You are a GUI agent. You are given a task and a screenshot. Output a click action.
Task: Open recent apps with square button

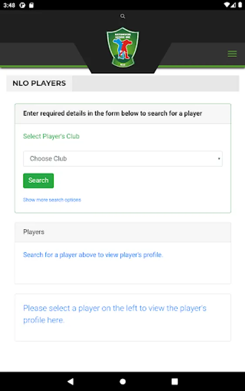175,381
